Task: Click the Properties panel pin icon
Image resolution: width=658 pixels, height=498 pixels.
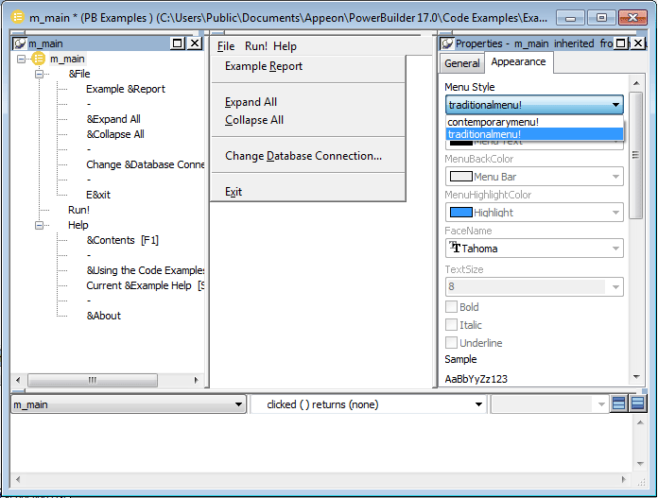Action: point(445,43)
